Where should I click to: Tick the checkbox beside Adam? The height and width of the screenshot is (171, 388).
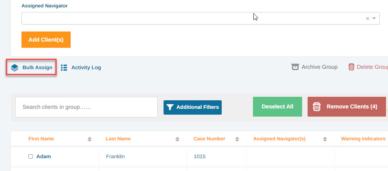(30, 157)
